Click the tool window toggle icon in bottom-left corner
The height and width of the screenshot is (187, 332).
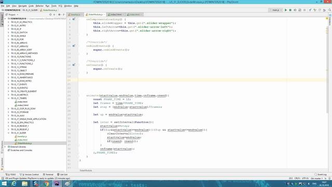[2, 178]
